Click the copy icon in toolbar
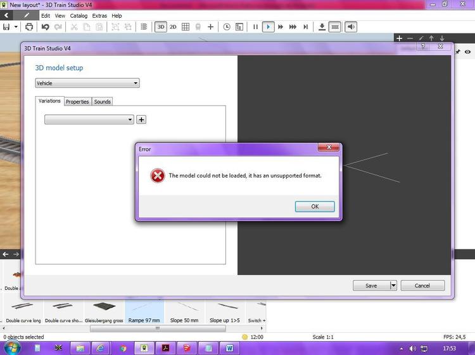 pyautogui.click(x=86, y=27)
